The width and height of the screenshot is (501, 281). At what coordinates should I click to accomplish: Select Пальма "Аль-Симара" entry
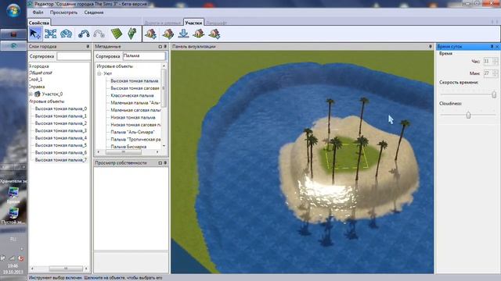pyautogui.click(x=132, y=132)
